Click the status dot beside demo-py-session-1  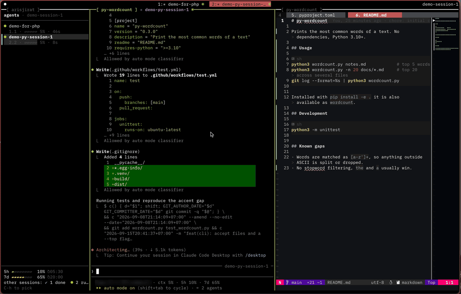(5, 37)
